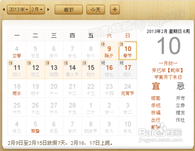Click 祭祀 in the 宜 list
This screenshot has width=195, height=151.
(x=156, y=105)
